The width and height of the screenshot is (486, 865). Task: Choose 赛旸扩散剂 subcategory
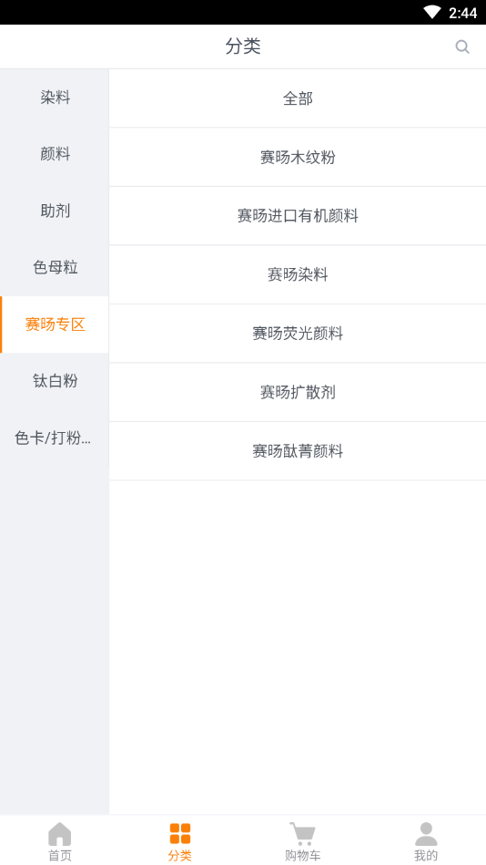[x=298, y=392]
